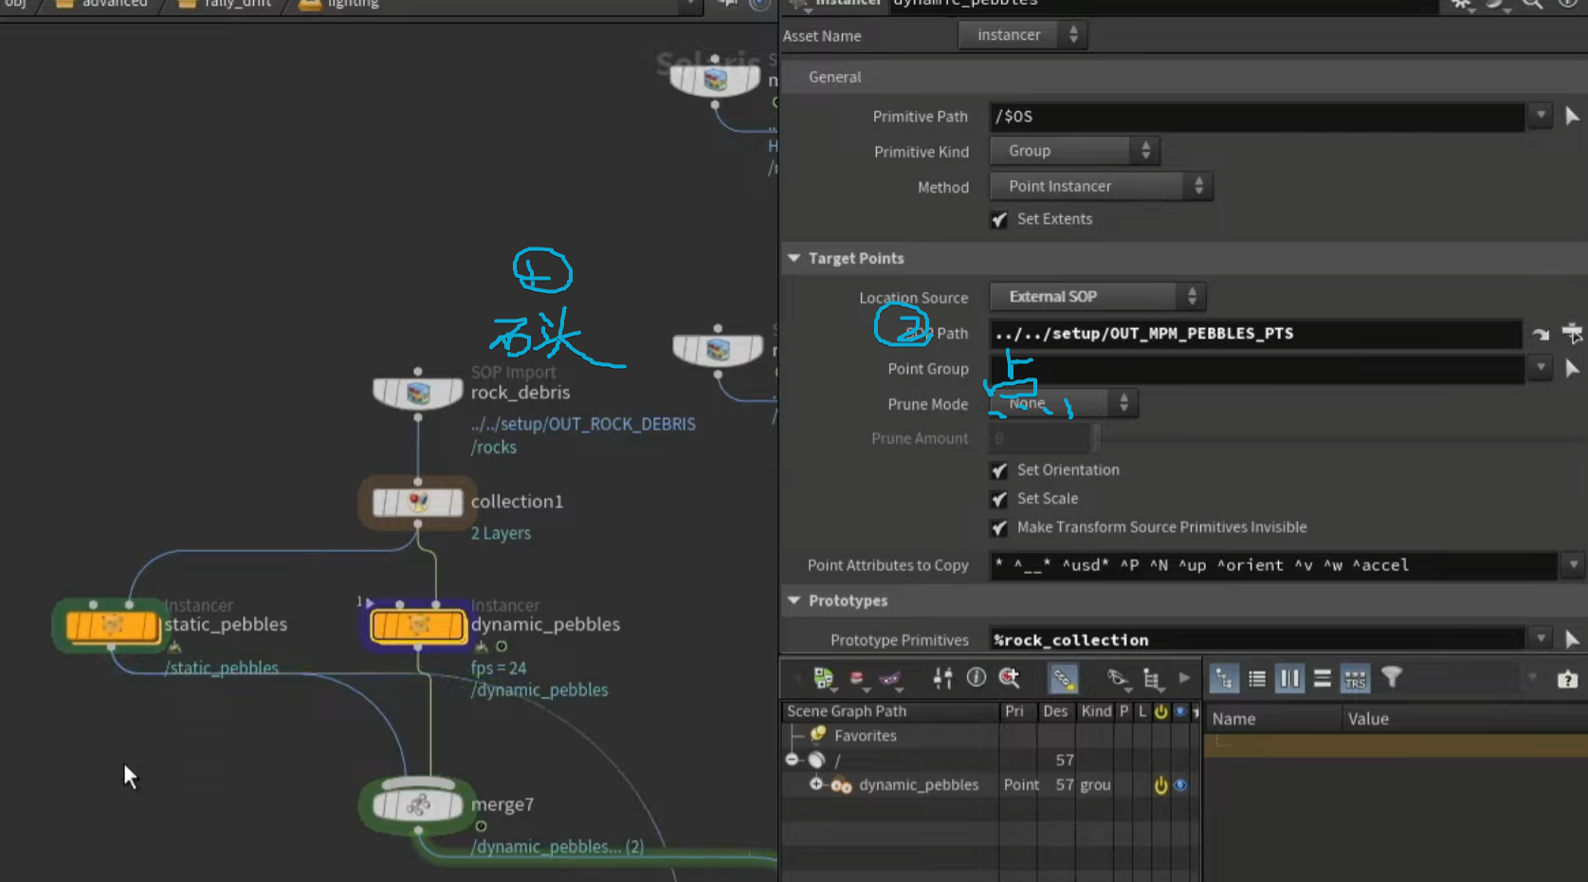Click the play arrow in scene graph toolbar
This screenshot has height=882, width=1588.
(1184, 678)
